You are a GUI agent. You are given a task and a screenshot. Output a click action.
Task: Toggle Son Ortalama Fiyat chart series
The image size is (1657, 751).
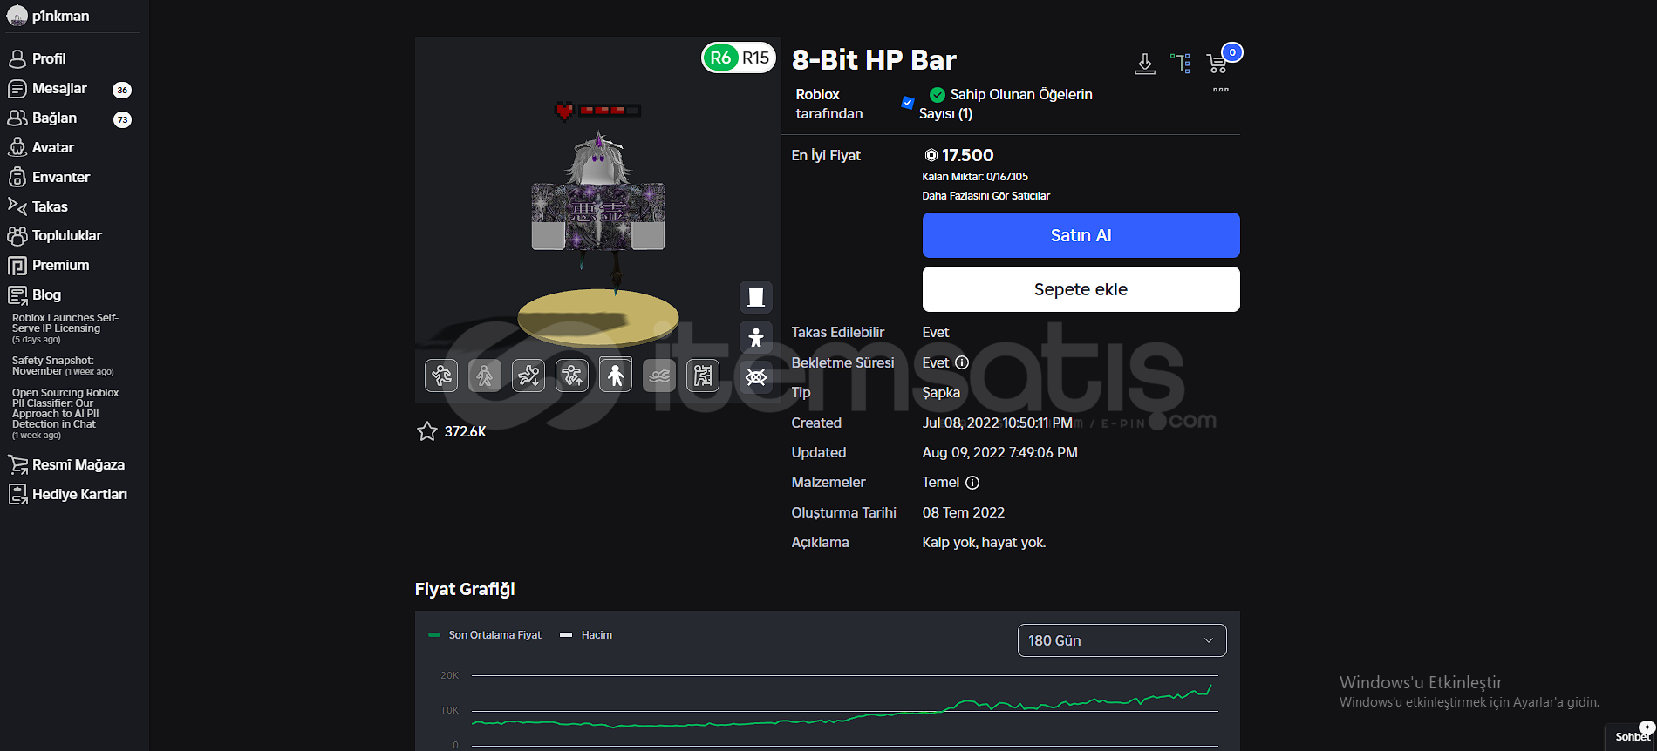(485, 635)
